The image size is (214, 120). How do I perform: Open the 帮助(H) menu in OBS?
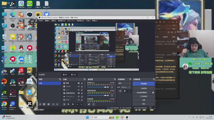[95, 21]
